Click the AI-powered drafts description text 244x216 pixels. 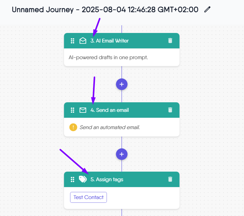[x=108, y=58]
